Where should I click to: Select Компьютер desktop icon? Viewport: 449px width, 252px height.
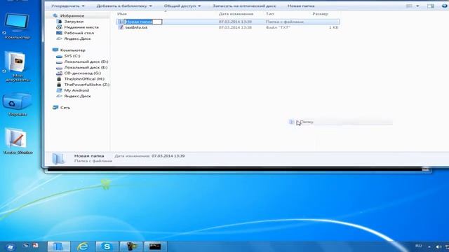[x=17, y=26]
